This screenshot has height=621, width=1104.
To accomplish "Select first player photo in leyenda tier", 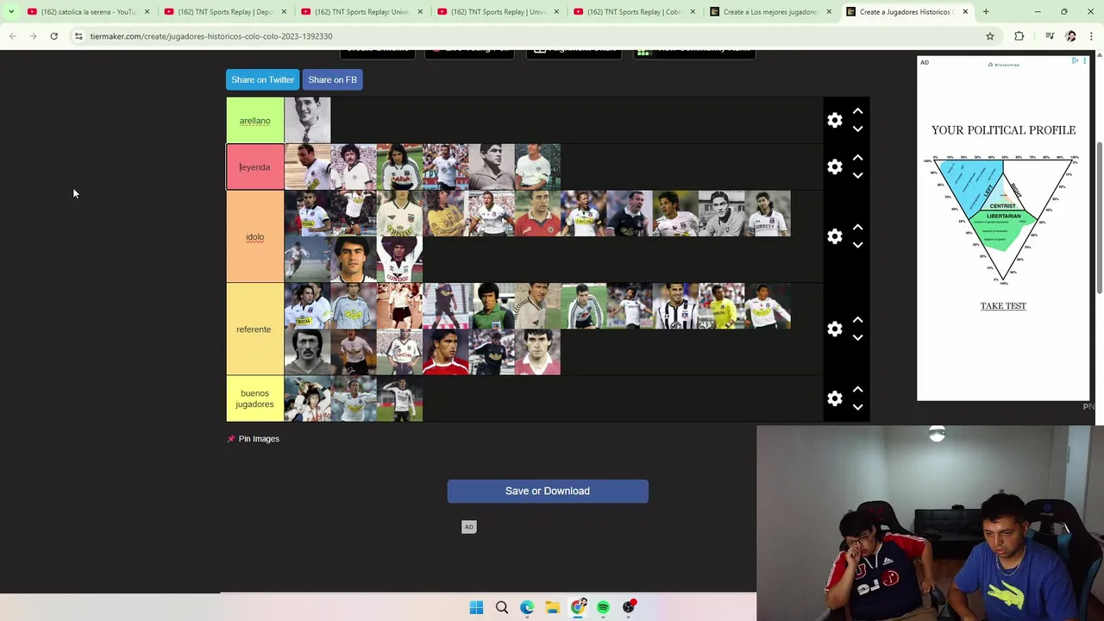I will coord(307,167).
